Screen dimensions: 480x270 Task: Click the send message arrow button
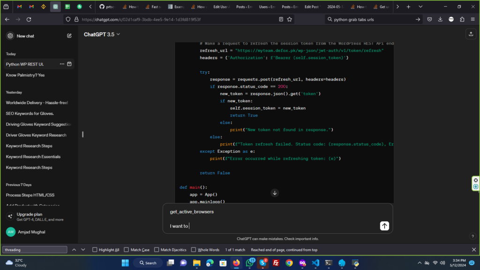point(384,226)
